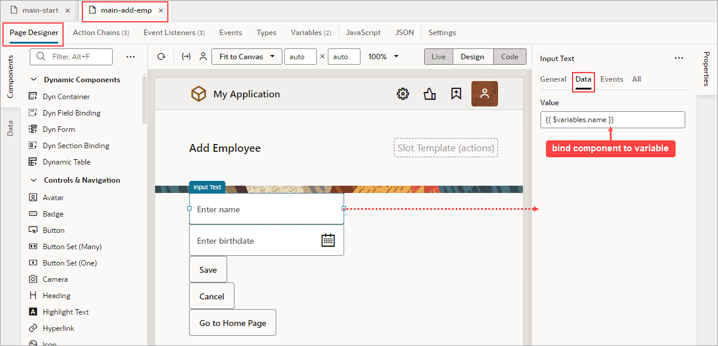Select the Dyn Field Binding component icon
This screenshot has height=346, width=718.
(x=33, y=113)
